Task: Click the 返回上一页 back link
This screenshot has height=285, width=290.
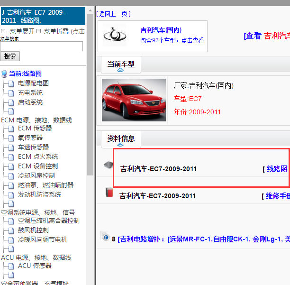Action: (113, 14)
